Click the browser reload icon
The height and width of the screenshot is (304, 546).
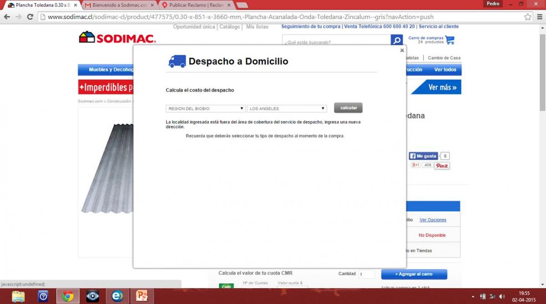coord(30,17)
